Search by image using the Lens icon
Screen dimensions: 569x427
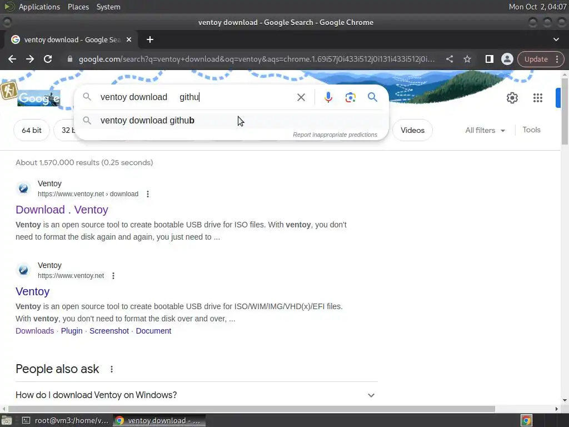(350, 97)
